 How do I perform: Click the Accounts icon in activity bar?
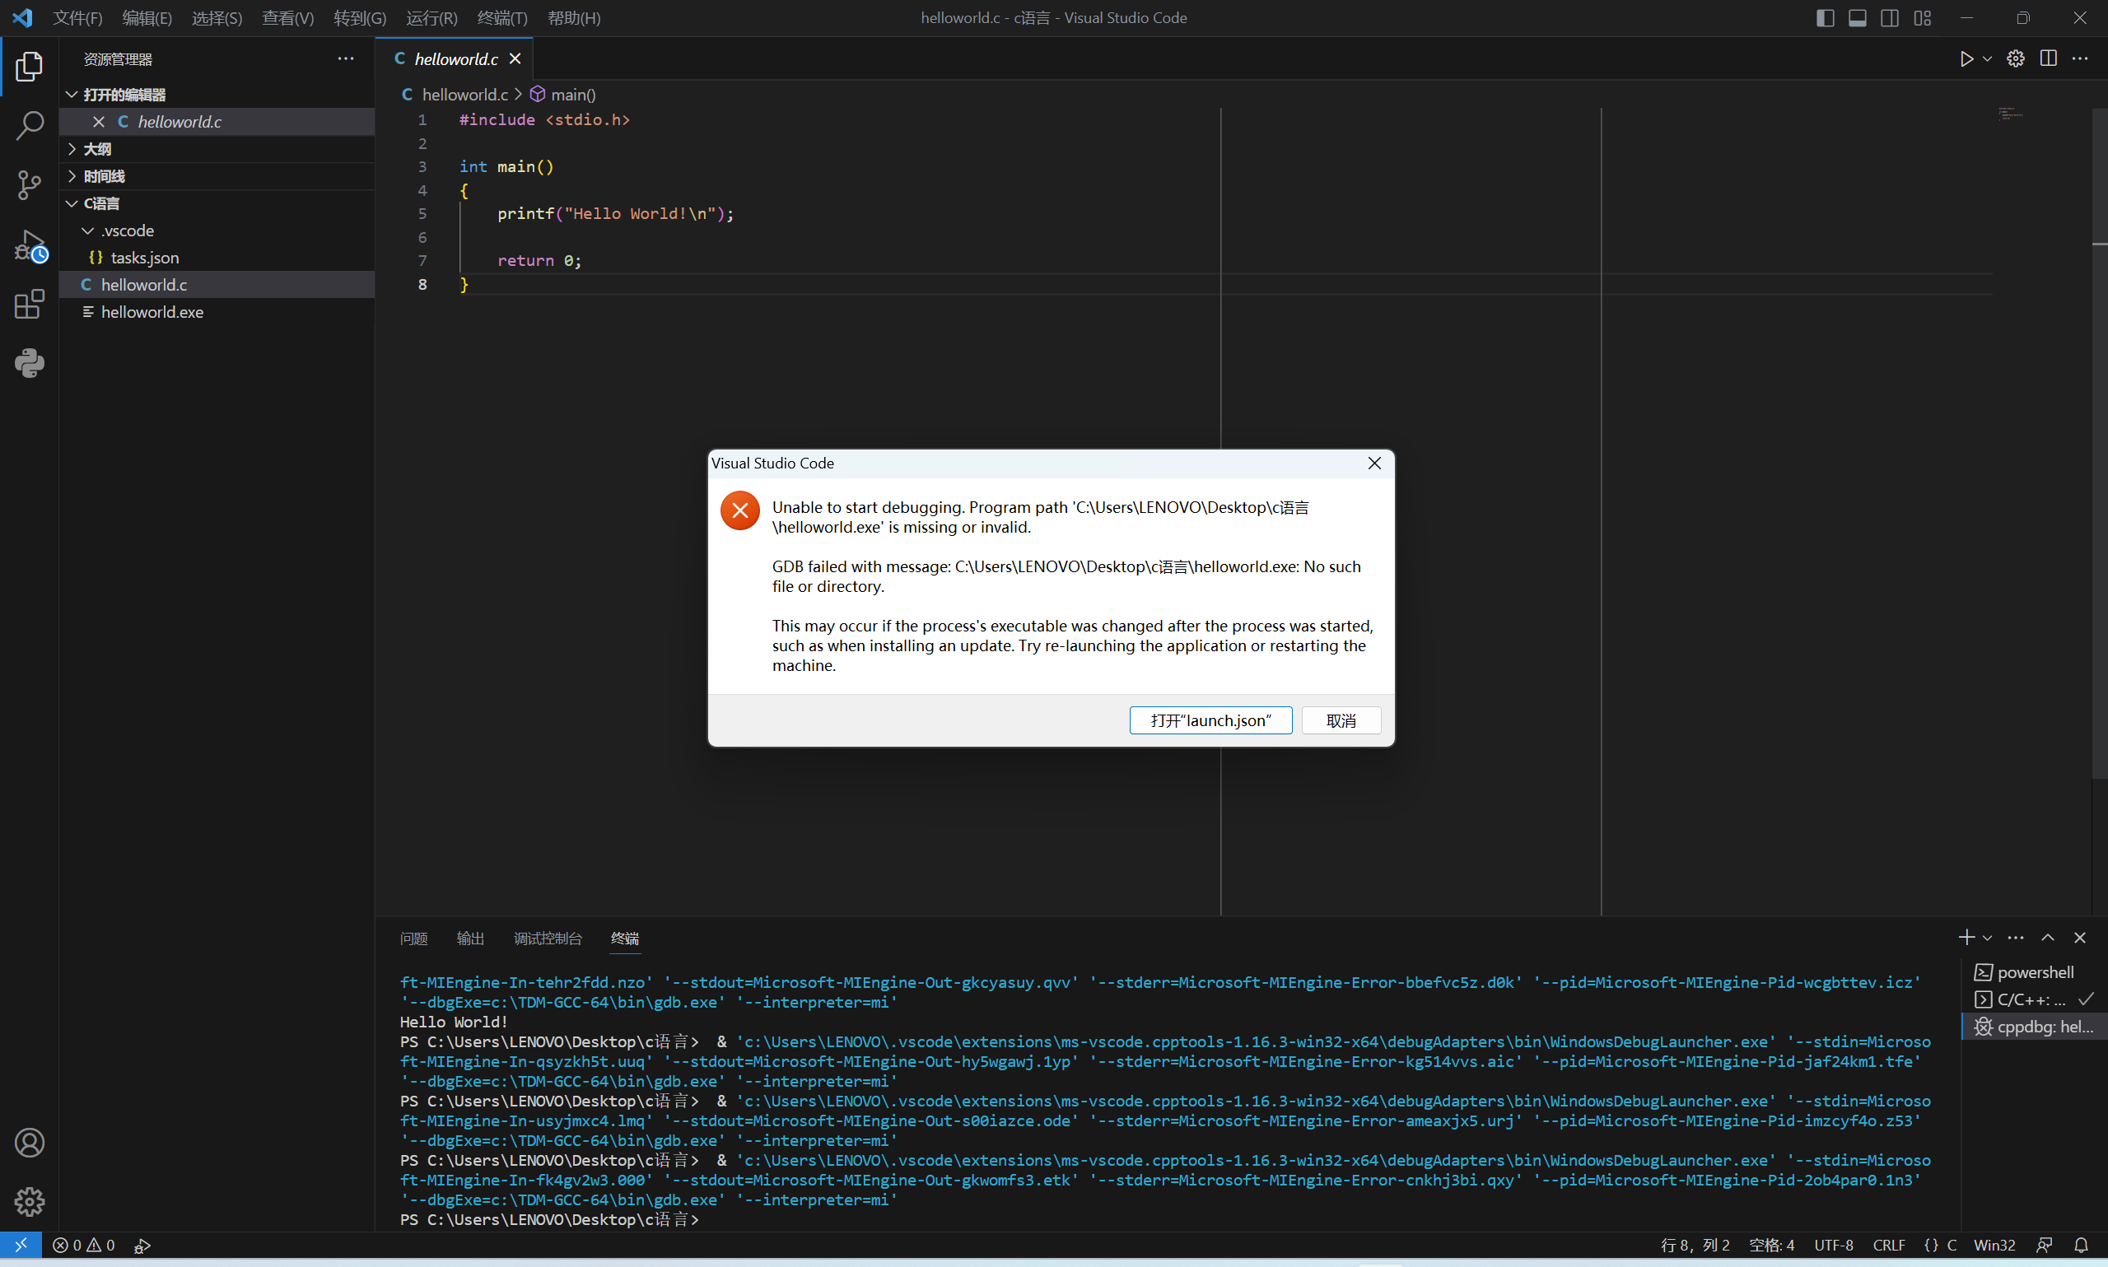point(29,1143)
